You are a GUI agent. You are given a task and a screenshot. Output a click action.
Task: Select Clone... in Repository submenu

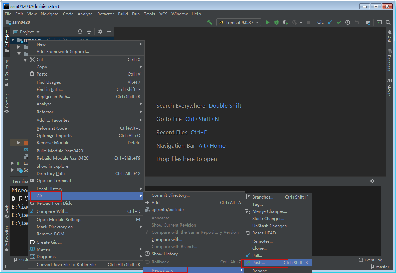(278, 248)
